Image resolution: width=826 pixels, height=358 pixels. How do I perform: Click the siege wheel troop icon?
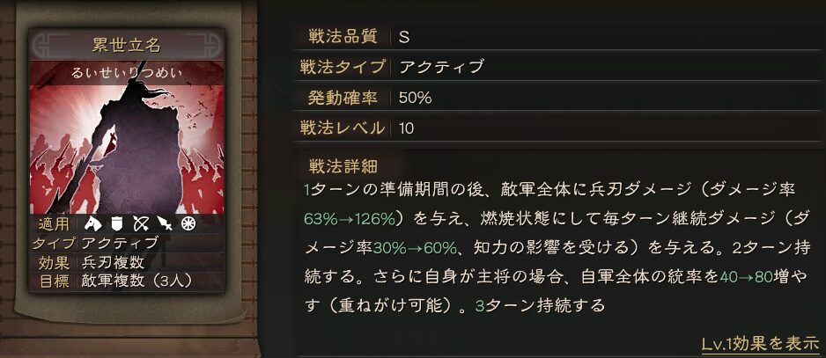[x=187, y=223]
